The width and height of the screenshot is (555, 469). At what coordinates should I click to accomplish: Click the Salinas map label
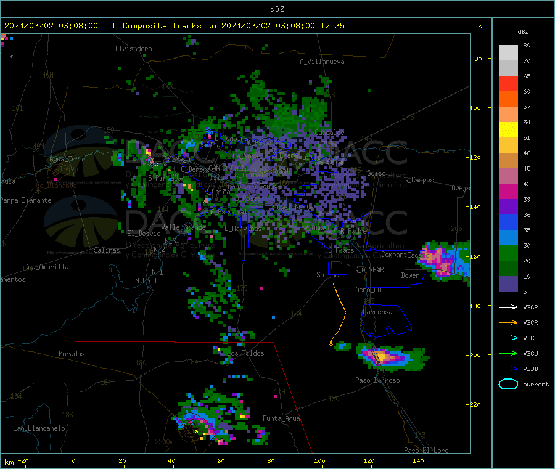107,250
